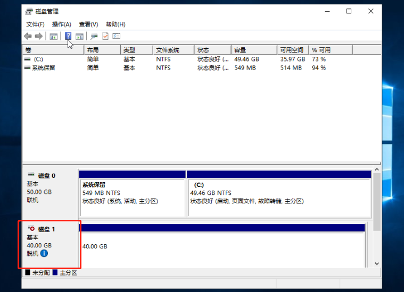Click the disk pane vertical scrollbar thumb
This screenshot has height=292, width=404.
[x=377, y=202]
